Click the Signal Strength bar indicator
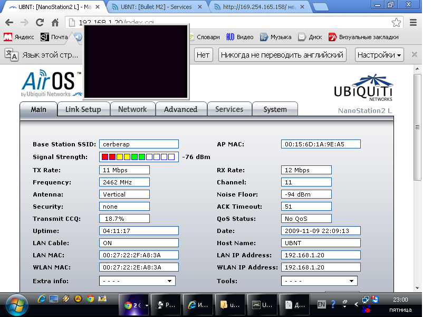 [139, 157]
